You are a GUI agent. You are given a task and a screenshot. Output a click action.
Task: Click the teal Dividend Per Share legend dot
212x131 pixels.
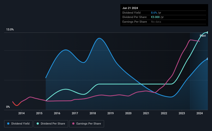point(38,124)
